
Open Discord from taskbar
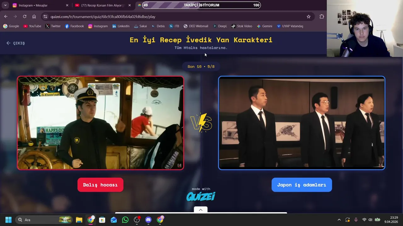tap(148, 220)
